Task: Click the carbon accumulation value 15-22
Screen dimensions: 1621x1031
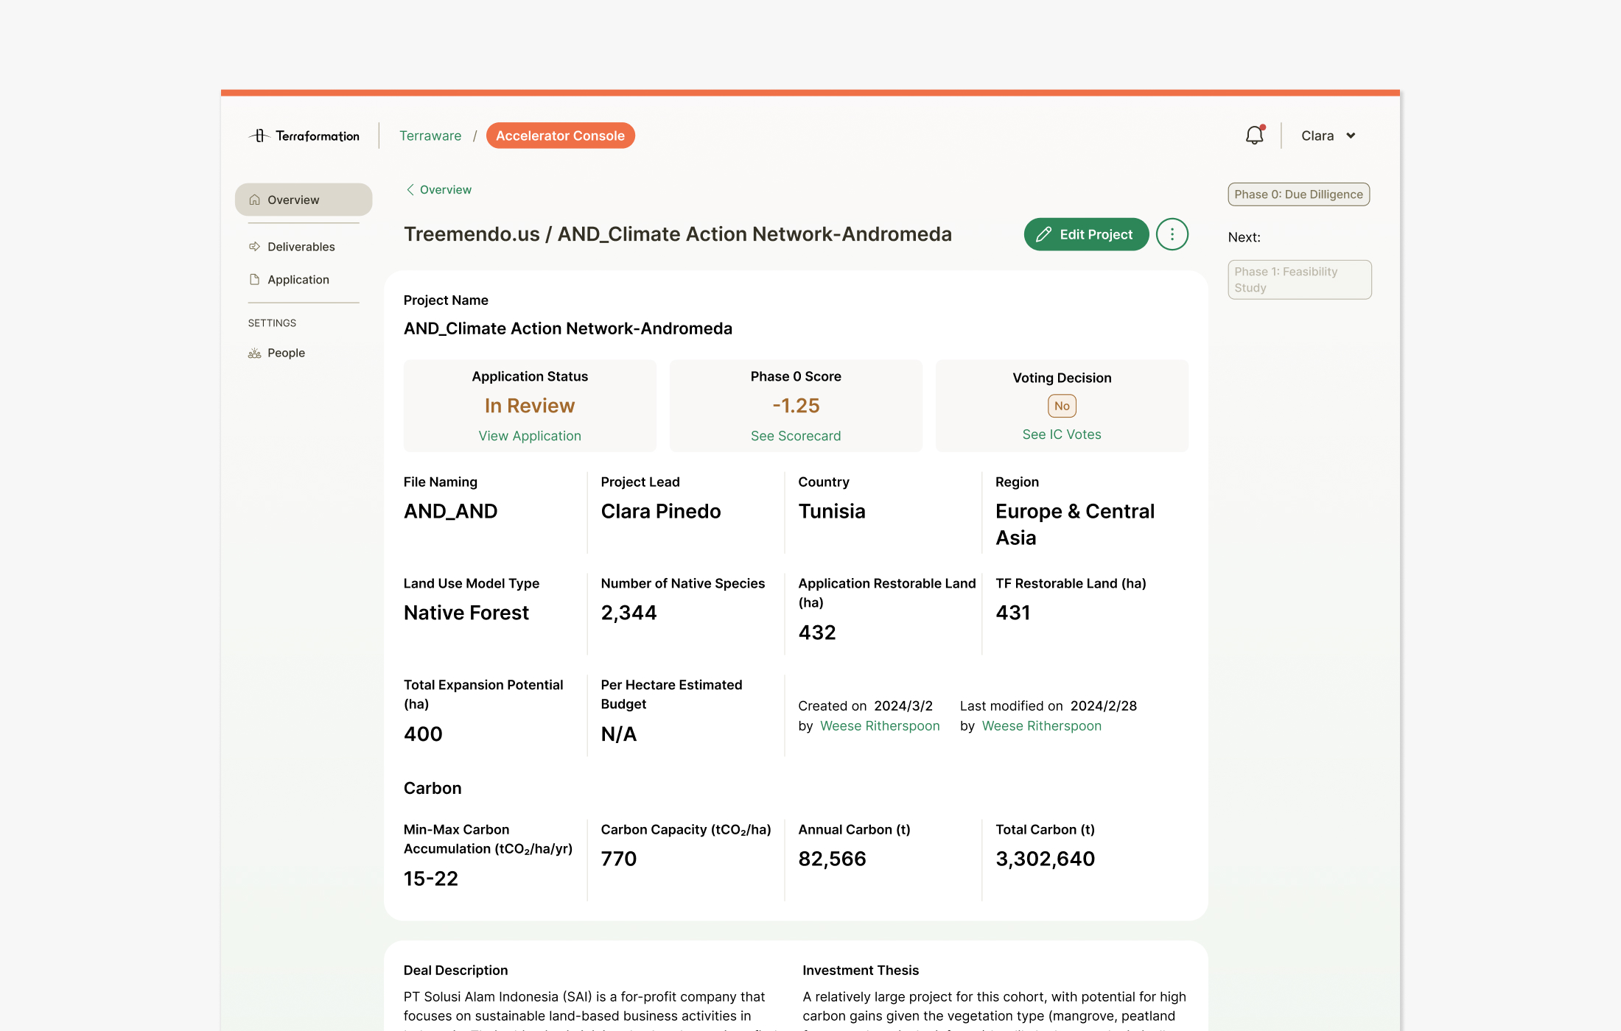Action: pyautogui.click(x=431, y=879)
